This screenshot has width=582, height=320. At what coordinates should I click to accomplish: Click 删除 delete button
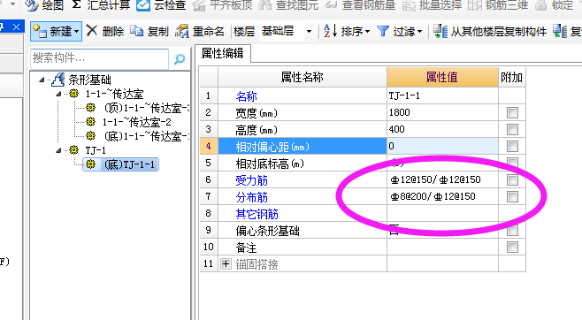coord(105,31)
